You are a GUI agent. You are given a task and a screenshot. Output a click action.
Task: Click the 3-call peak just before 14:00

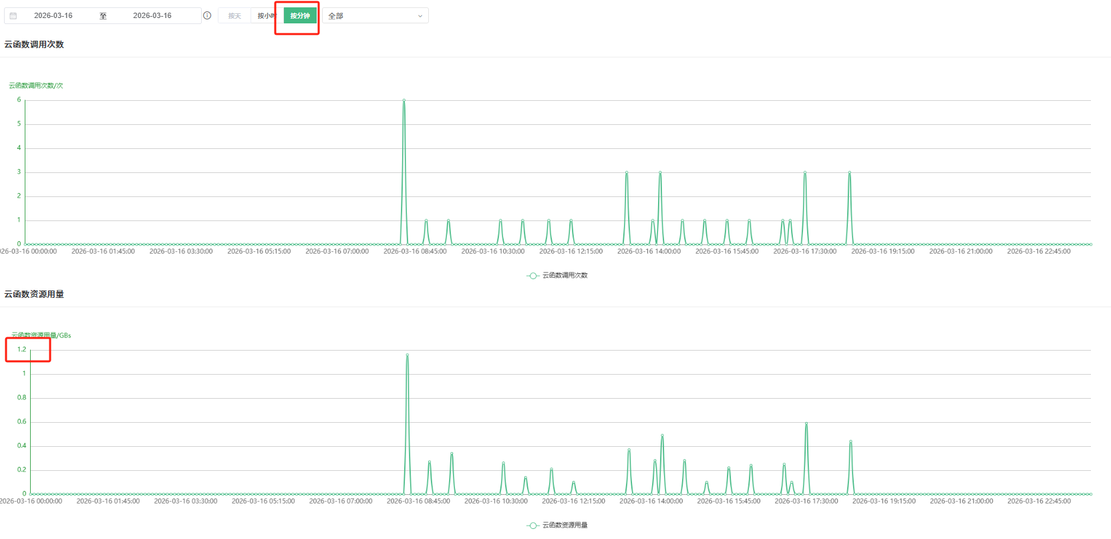[x=627, y=172]
